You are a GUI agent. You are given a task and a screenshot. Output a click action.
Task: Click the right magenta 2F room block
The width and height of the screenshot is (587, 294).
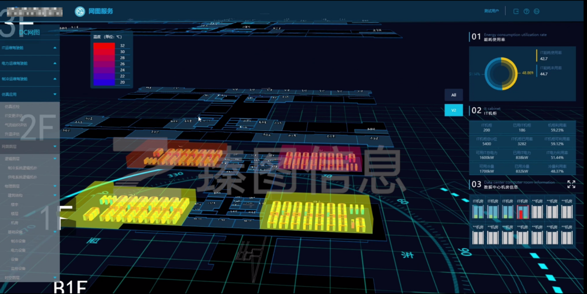point(321,159)
